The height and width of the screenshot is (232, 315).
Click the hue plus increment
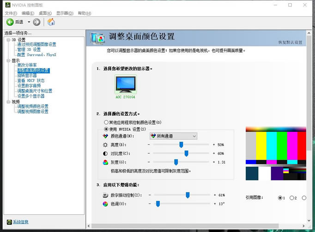click(x=215, y=204)
